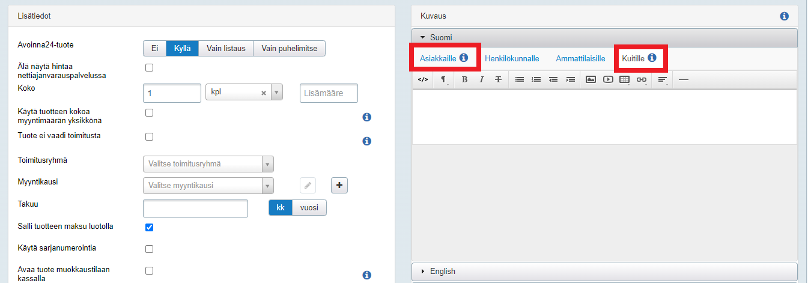This screenshot has height=283, width=808.
Task: Toggle HTML source code view in editor
Action: (x=423, y=79)
